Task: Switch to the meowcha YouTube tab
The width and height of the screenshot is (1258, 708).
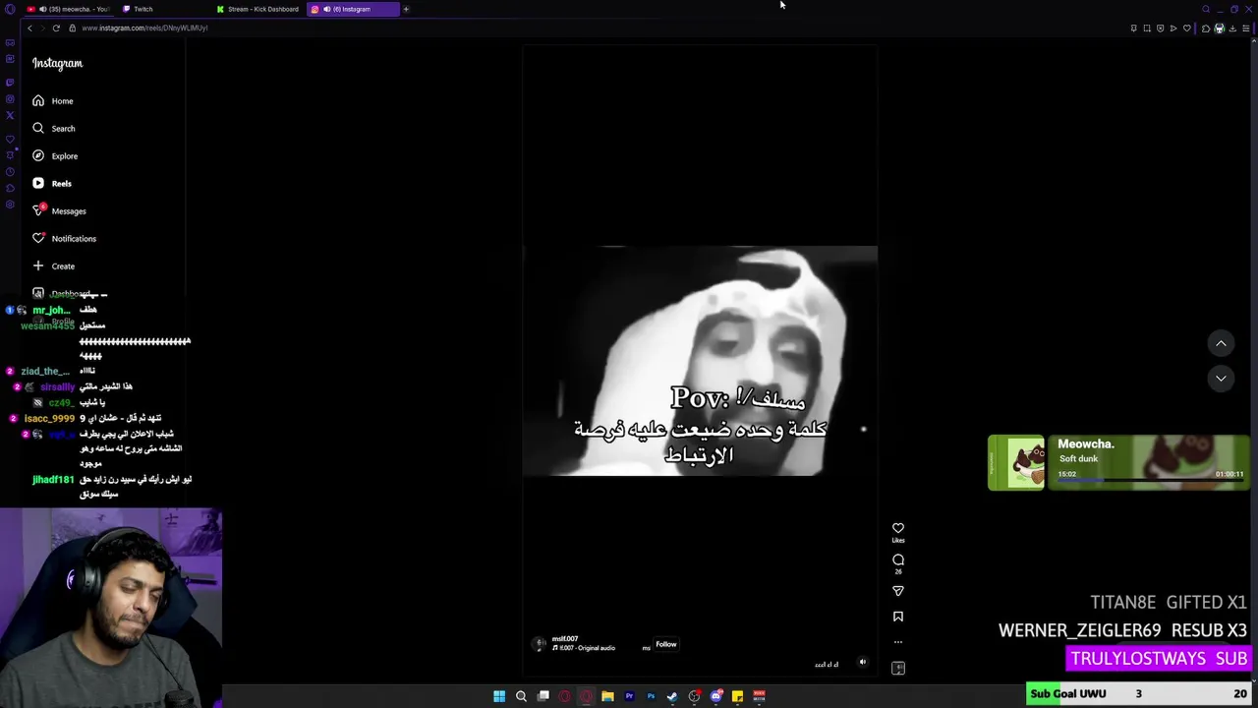Action: pyautogui.click(x=69, y=9)
